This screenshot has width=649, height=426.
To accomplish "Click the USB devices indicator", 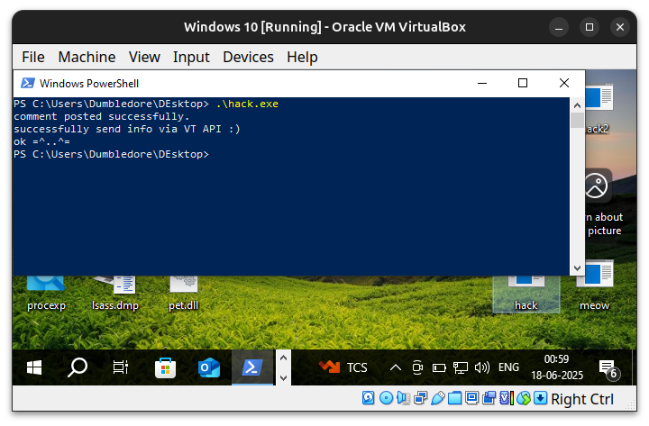I will [437, 398].
